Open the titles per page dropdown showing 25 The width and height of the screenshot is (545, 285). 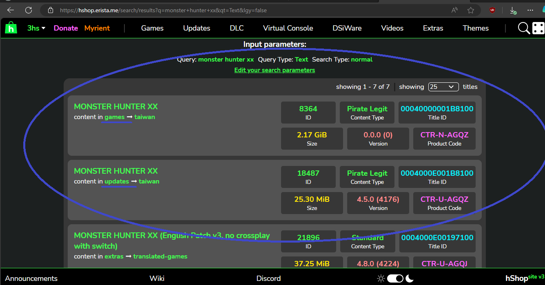443,87
